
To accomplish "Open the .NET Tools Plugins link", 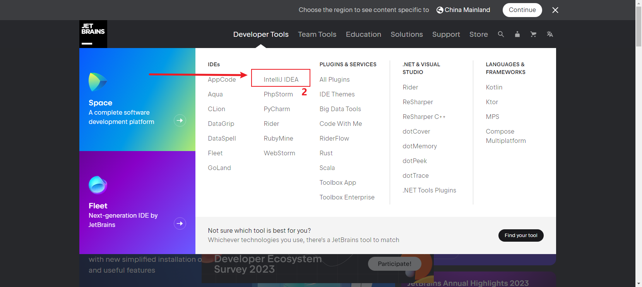I will click(429, 190).
